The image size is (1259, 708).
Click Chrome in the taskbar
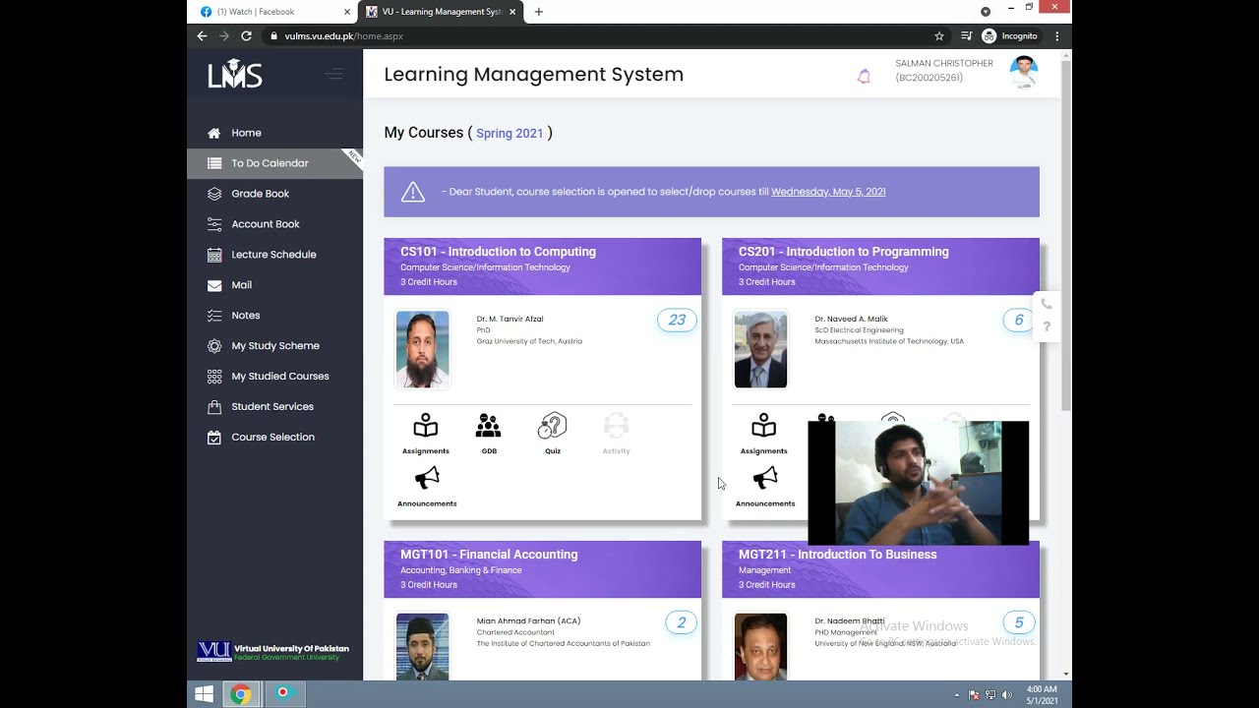click(241, 694)
